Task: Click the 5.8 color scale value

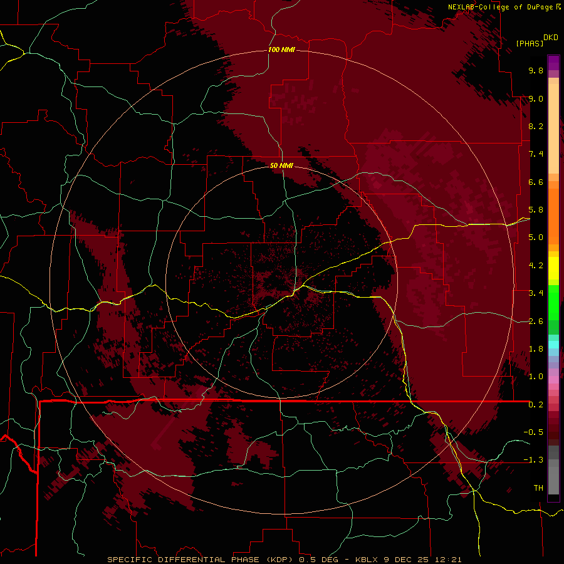Action: coord(536,210)
